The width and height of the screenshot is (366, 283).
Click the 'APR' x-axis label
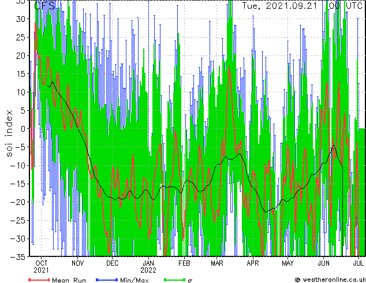click(x=253, y=263)
